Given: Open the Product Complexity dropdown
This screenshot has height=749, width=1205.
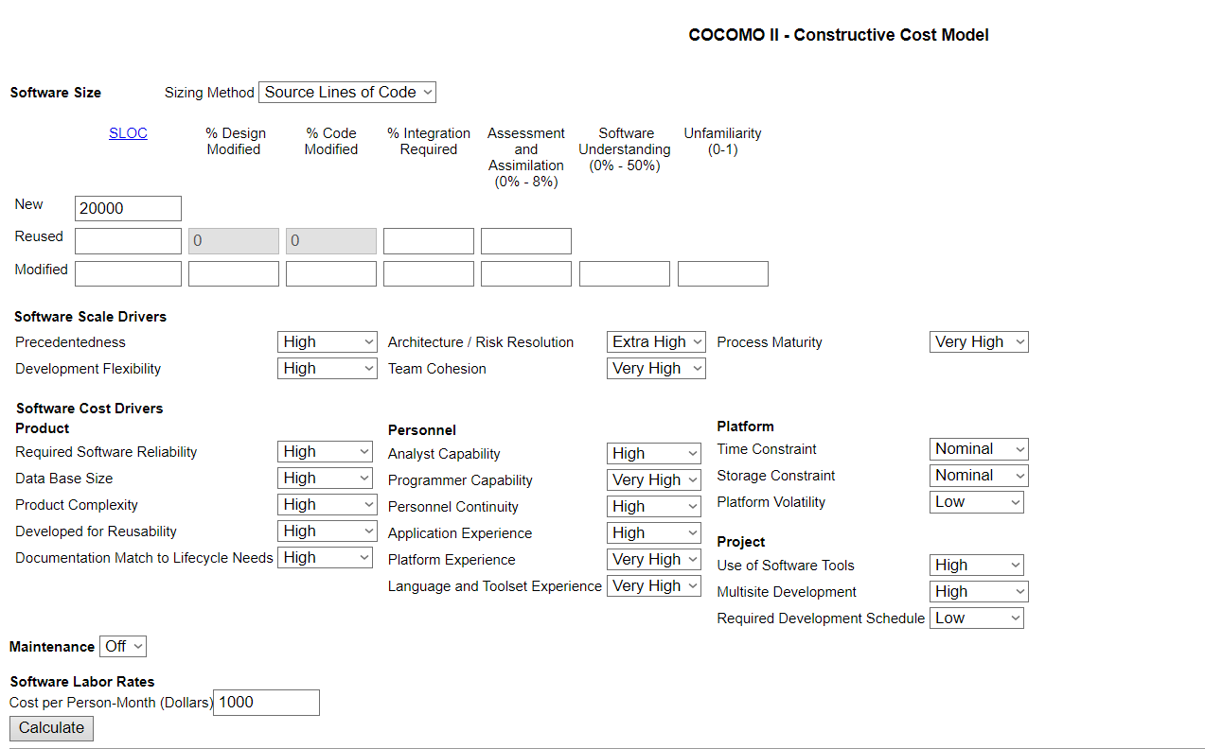Looking at the screenshot, I should pos(328,505).
